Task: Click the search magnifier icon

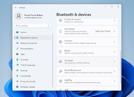Action: (x=48, y=26)
